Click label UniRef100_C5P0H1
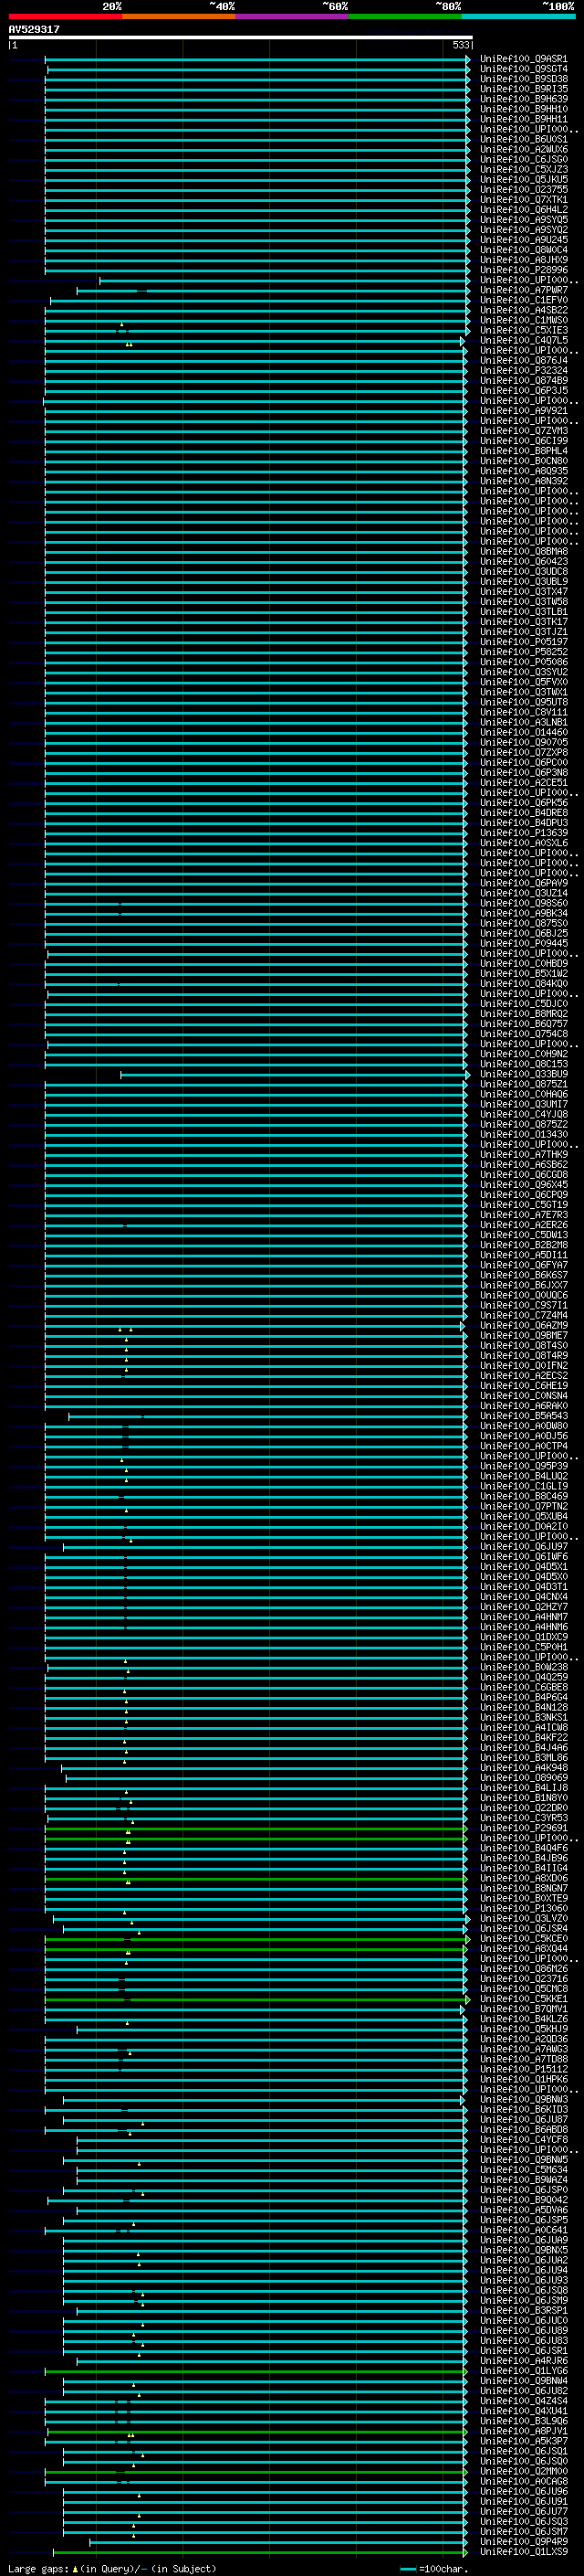The height and width of the screenshot is (2576, 584). pos(523,1647)
